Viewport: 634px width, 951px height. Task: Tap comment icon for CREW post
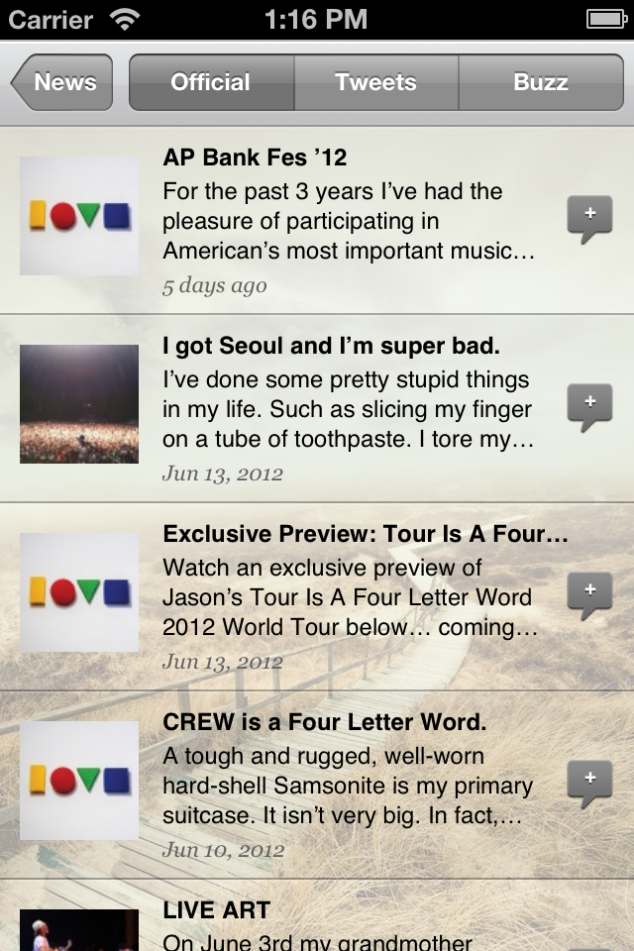[589, 784]
